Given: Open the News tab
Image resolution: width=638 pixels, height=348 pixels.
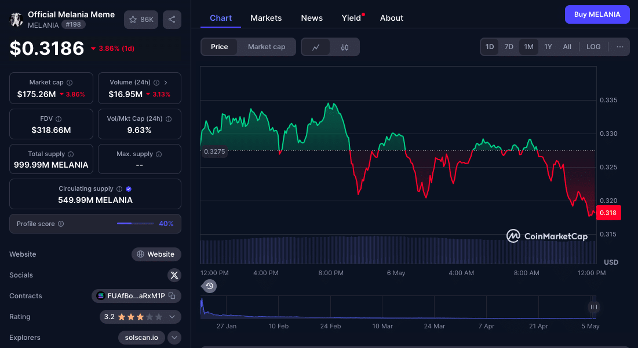Looking at the screenshot, I should click(x=312, y=18).
